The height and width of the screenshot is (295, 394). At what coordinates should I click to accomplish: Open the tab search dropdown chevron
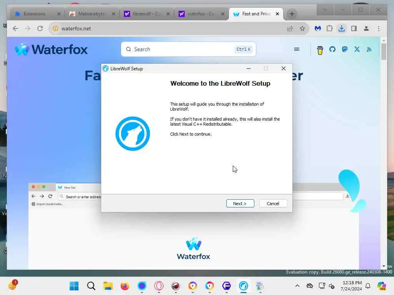point(325,10)
